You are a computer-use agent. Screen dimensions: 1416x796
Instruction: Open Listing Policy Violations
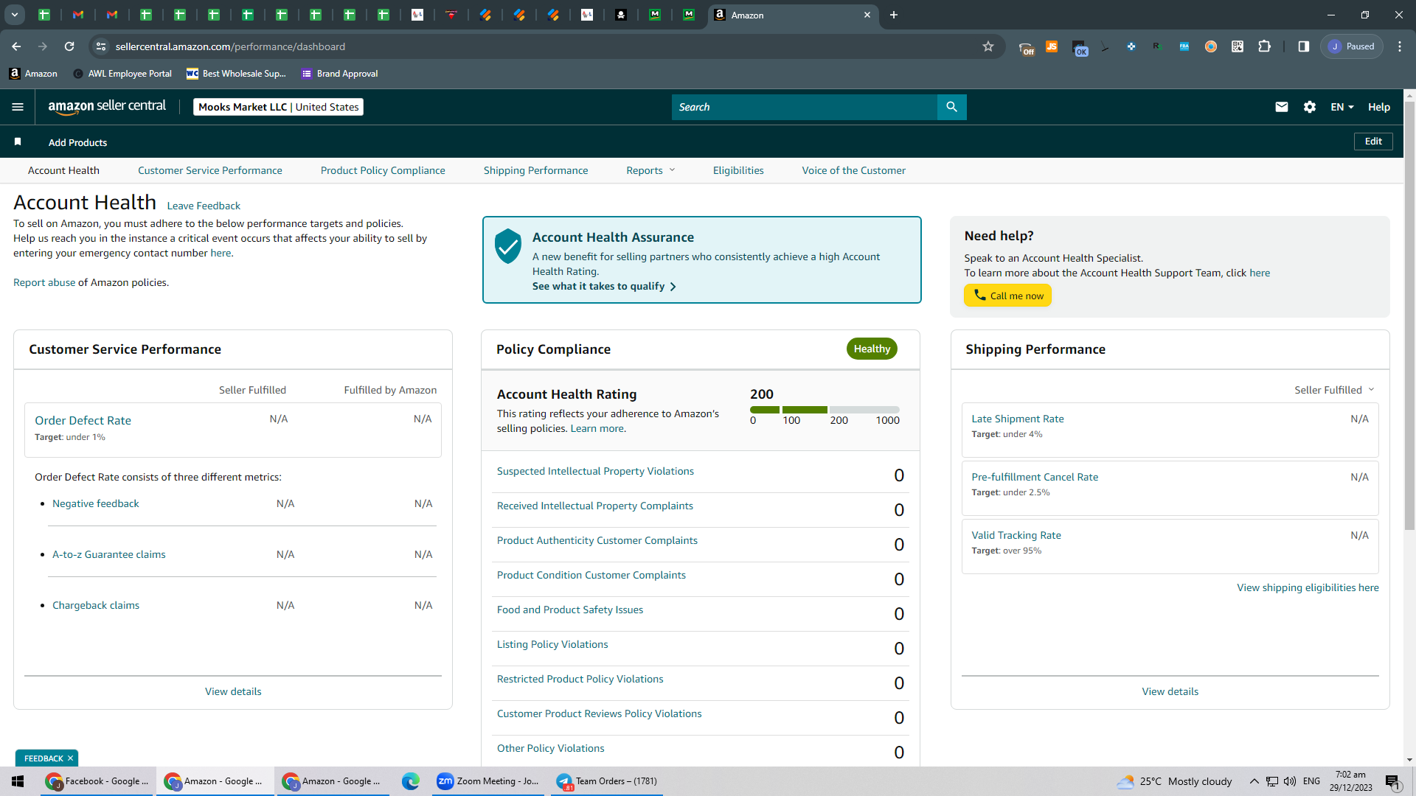tap(552, 644)
